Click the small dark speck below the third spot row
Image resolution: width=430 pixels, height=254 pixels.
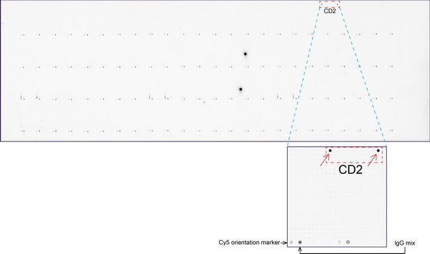(x=204, y=102)
